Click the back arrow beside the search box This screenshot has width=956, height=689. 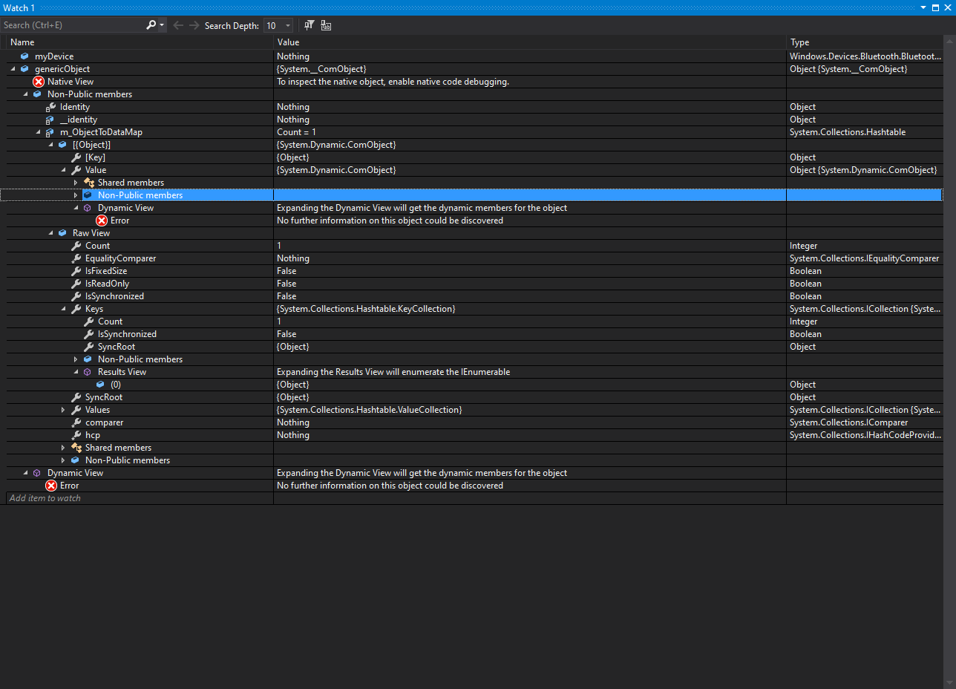(178, 25)
